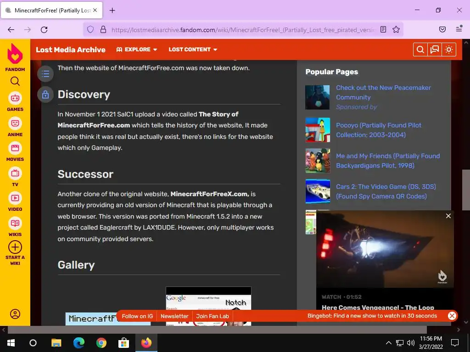The image size is (470, 352).
Task: Open the Video section icon
Action: 15,198
